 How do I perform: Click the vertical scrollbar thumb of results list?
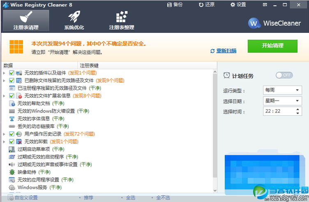click(x=215, y=126)
